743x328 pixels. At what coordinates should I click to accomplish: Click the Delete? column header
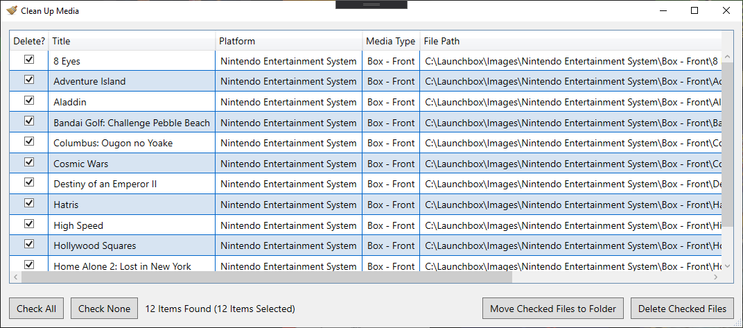point(29,41)
